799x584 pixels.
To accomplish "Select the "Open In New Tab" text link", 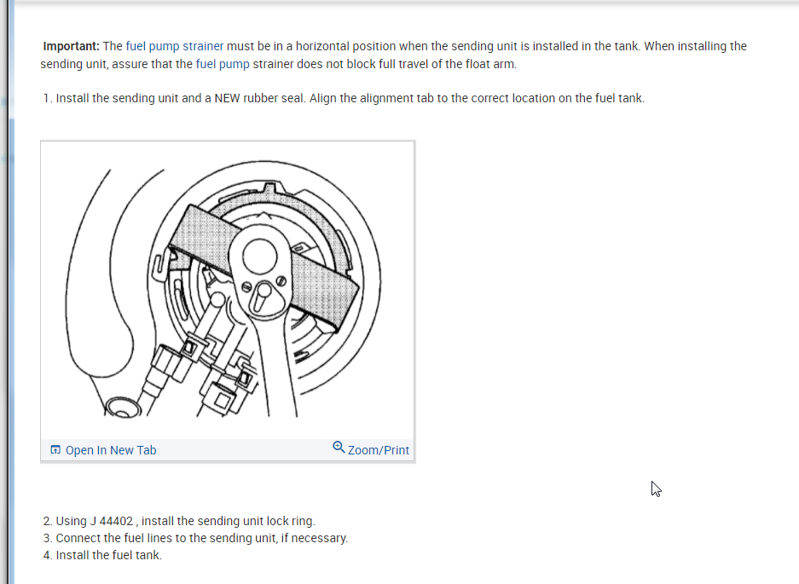I will click(111, 450).
